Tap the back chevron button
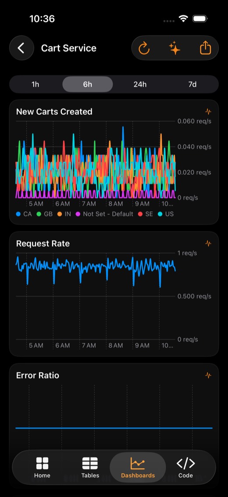Viewport: 228px width, 497px height. tap(21, 48)
